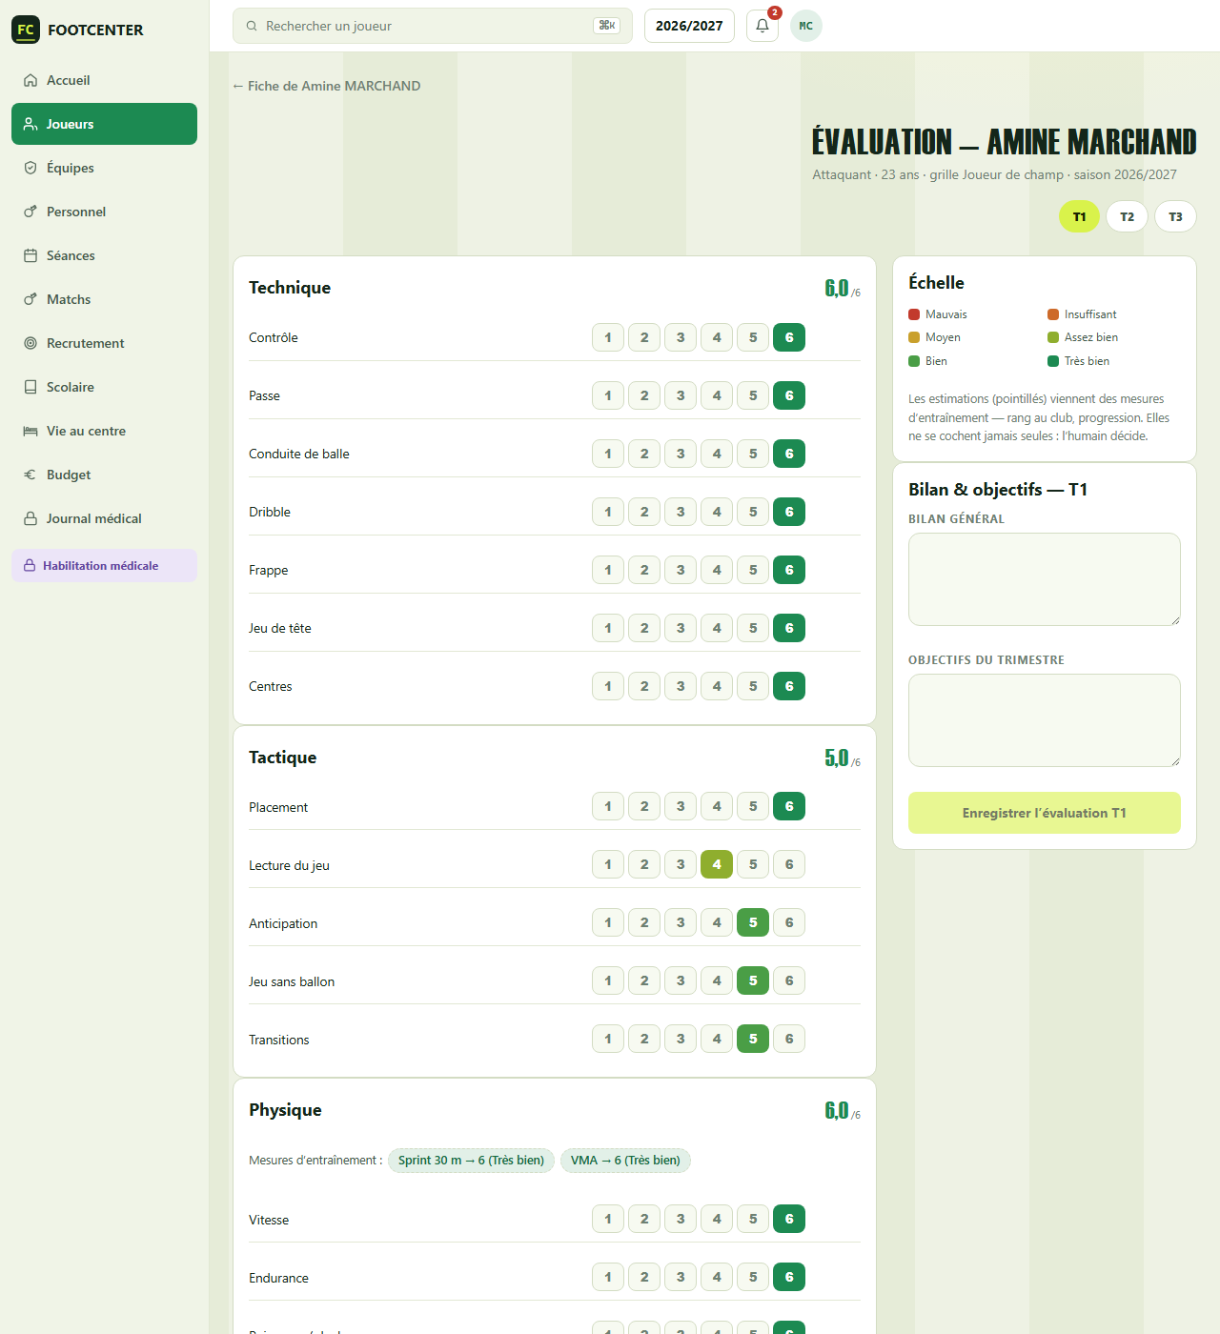The image size is (1220, 1334).
Task: Click the FootCenter FC logo icon
Action: 26,30
